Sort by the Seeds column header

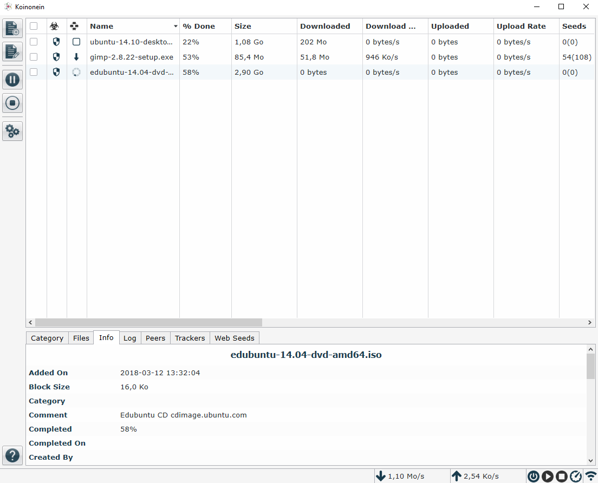577,27
